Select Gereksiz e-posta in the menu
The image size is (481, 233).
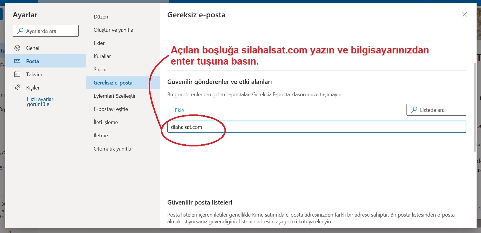(x=113, y=83)
